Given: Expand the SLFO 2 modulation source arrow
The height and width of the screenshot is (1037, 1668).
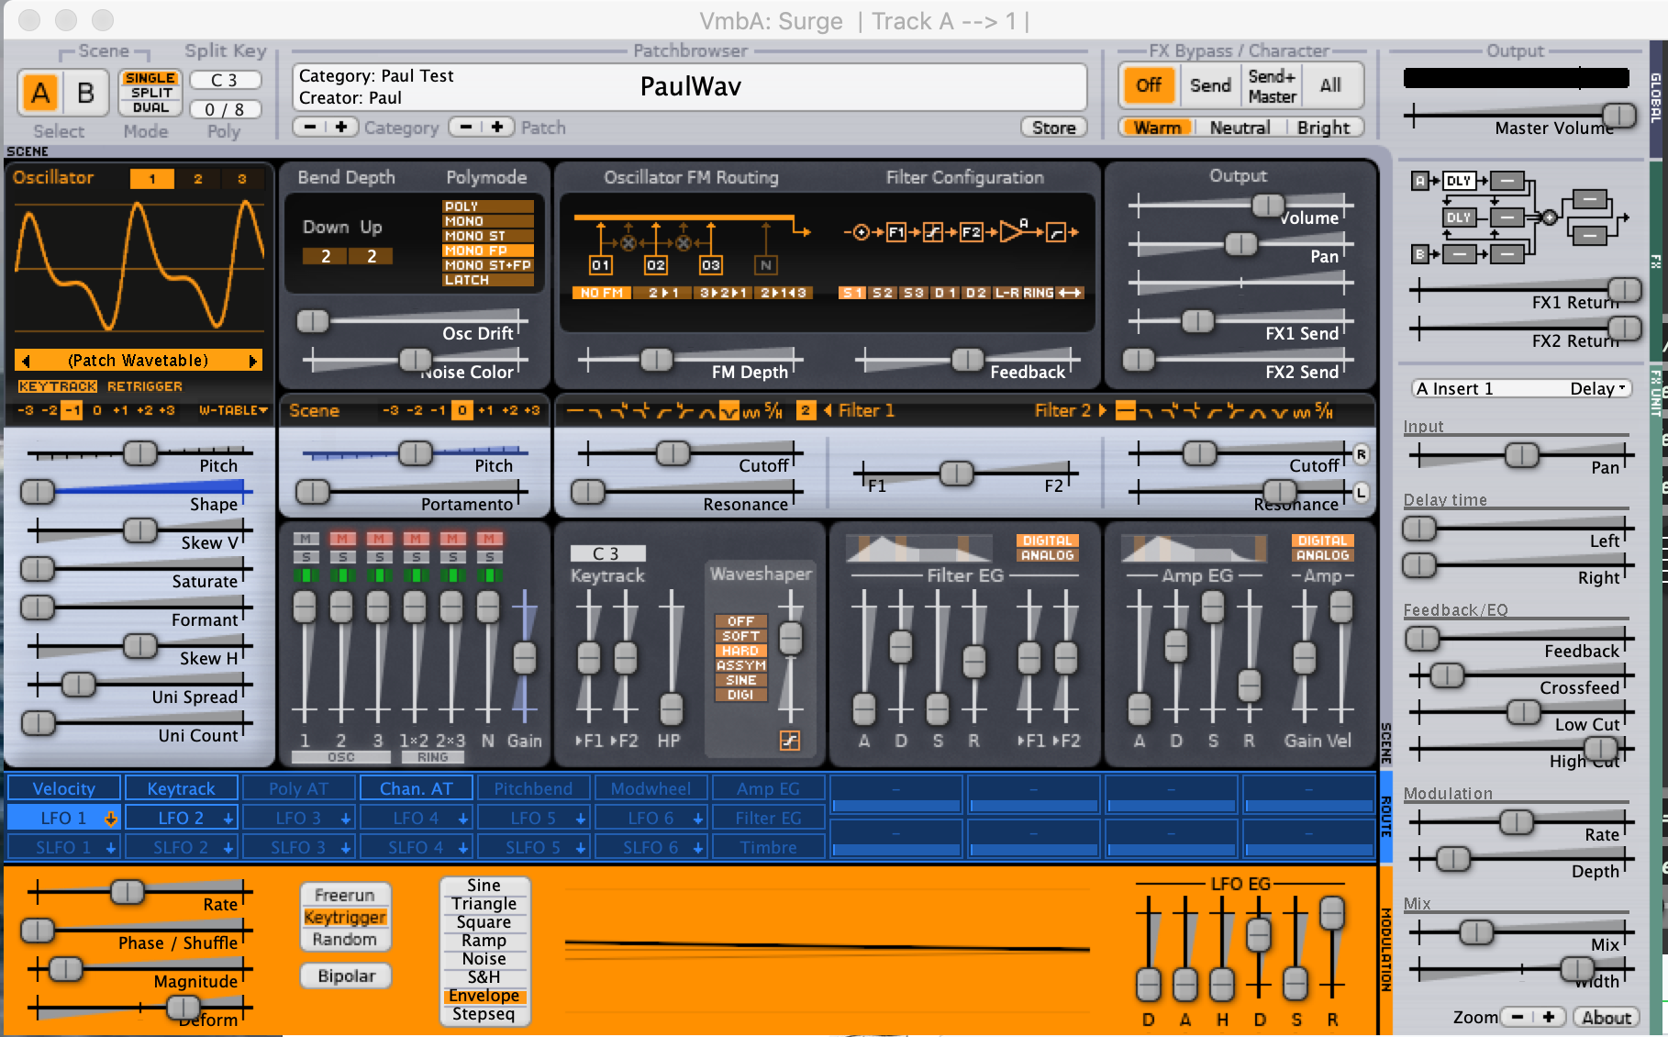Looking at the screenshot, I should (228, 848).
